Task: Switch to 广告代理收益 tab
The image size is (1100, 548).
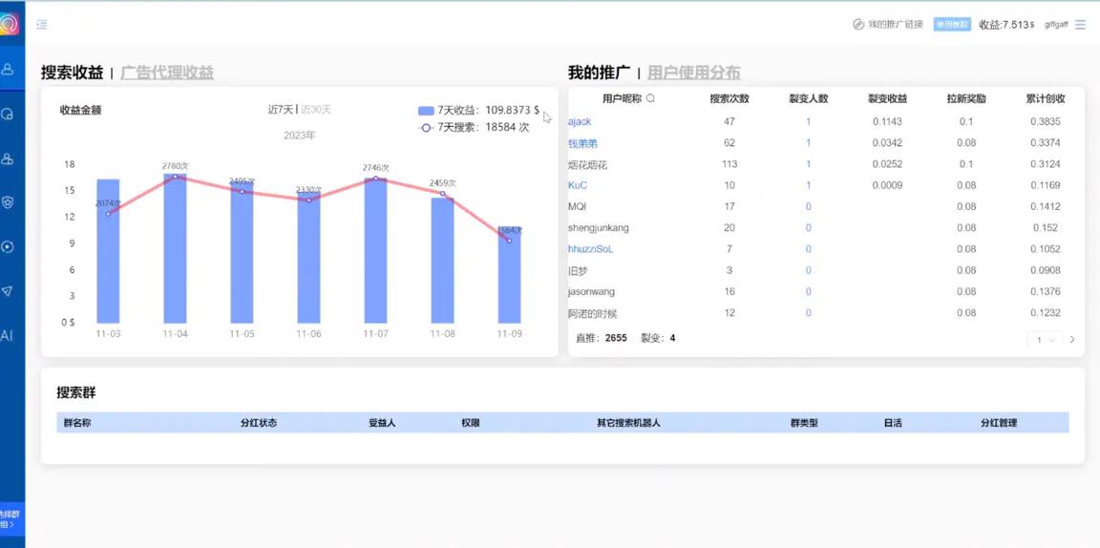Action: pyautogui.click(x=167, y=73)
